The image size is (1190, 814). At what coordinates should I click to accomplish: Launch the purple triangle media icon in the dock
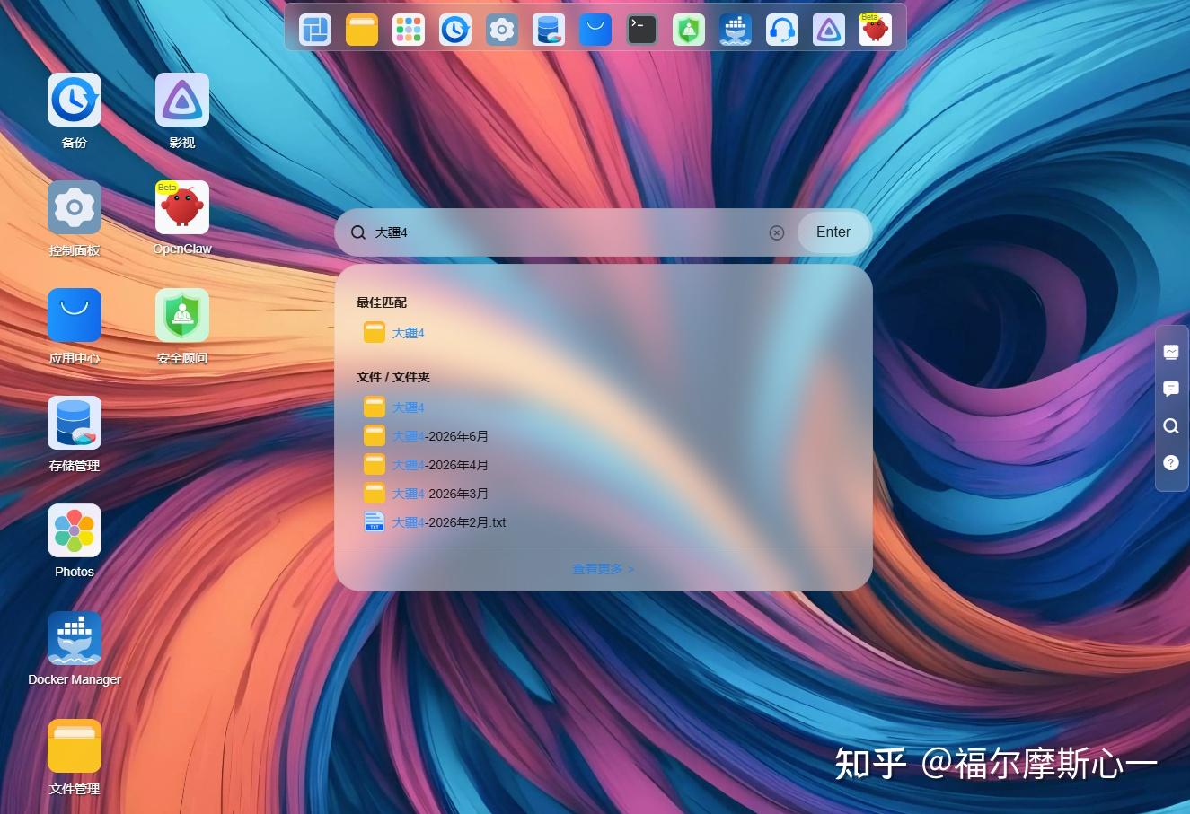[x=829, y=30]
